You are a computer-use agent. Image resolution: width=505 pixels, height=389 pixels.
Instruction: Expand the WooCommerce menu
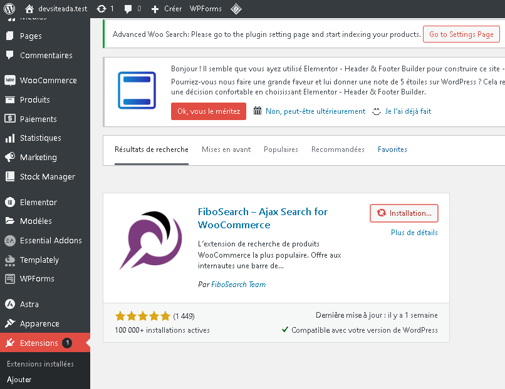(47, 80)
